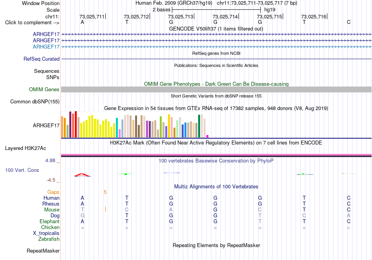Screen dimensions: 372x260
Task: Click position label 73,025,711
Action: [92, 16]
